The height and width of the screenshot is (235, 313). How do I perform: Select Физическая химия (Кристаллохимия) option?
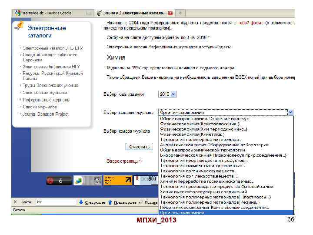tap(226, 124)
